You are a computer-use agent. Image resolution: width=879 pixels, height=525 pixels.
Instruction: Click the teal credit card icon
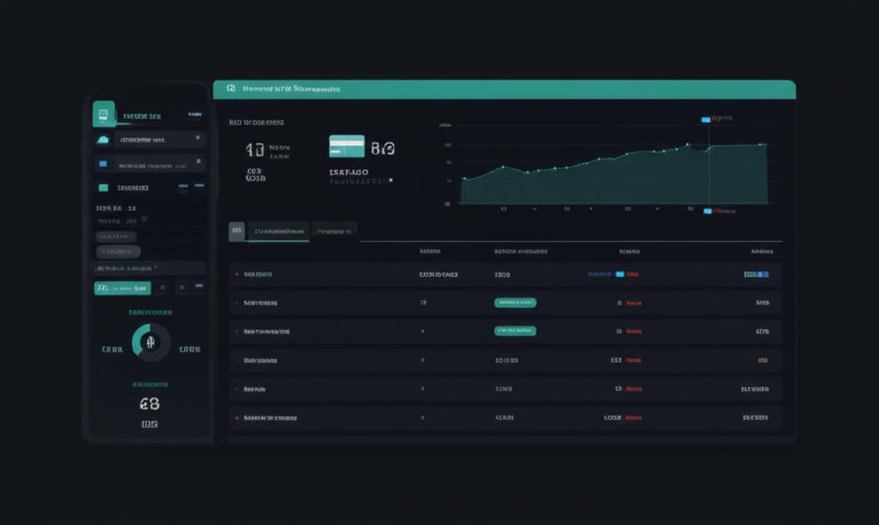click(x=346, y=146)
